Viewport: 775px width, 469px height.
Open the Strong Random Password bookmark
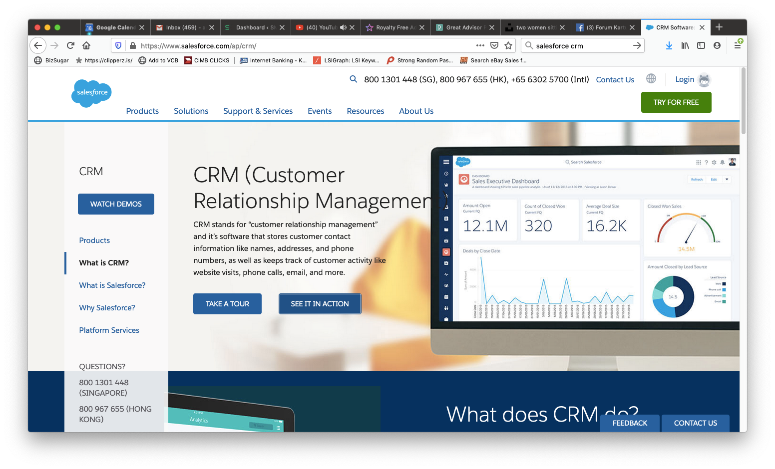click(x=420, y=60)
